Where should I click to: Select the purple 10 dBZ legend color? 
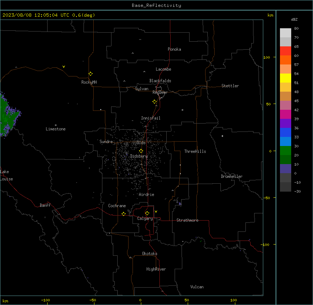point(285,169)
